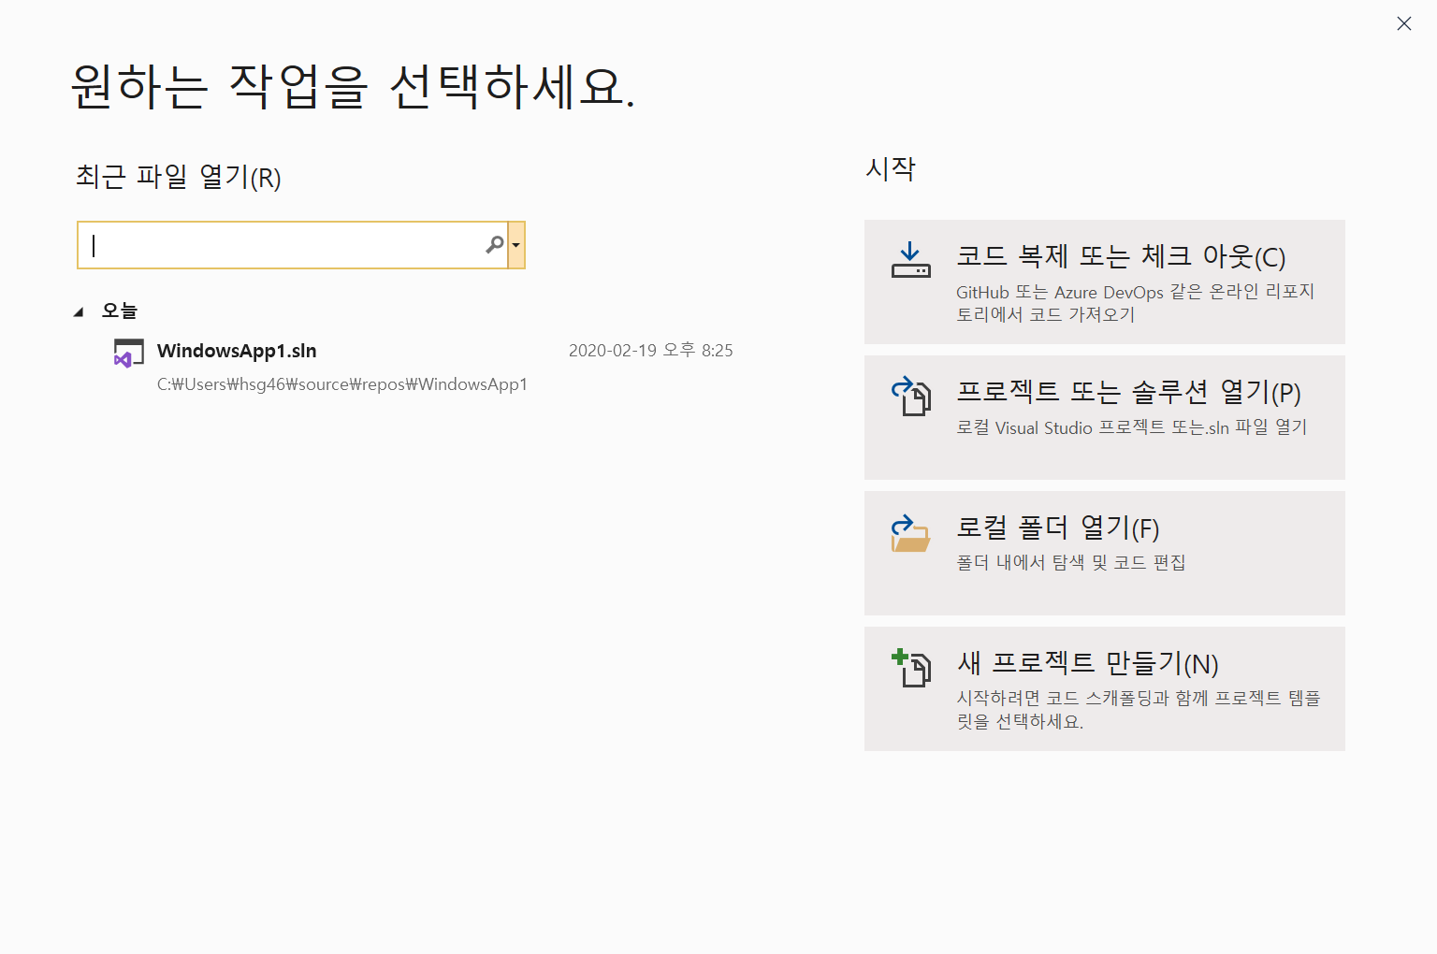Click the clone code download icon
Image resolution: width=1437 pixels, height=954 pixels.
(910, 261)
